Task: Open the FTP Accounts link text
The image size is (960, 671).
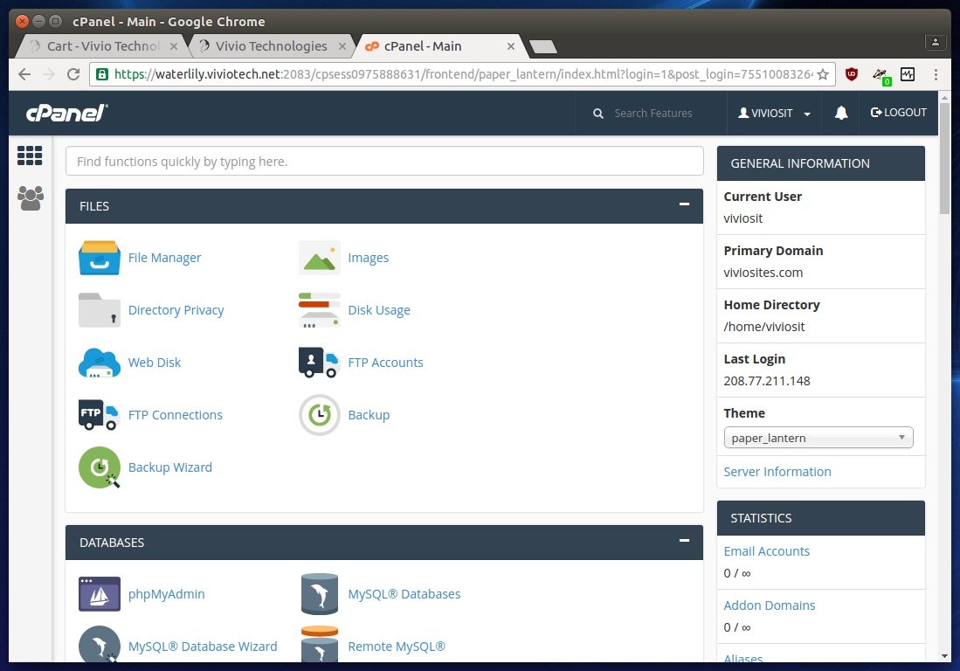Action: [385, 363]
